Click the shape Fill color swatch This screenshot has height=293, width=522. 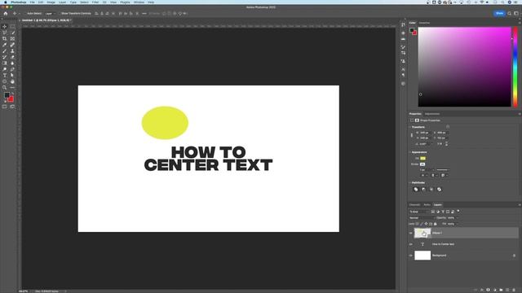tap(422, 159)
